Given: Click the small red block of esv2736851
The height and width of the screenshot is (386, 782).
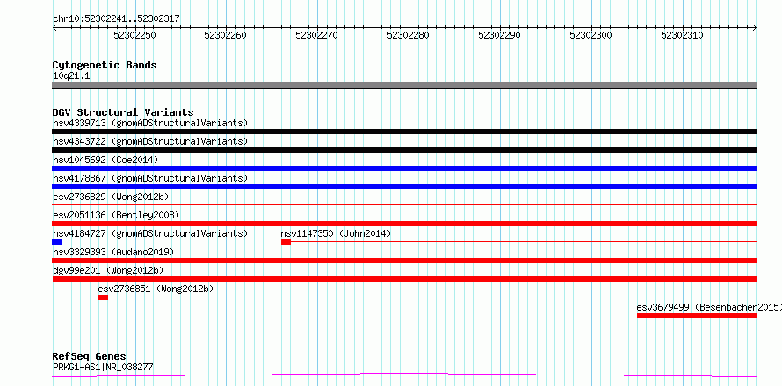Looking at the screenshot, I should pos(103,297).
